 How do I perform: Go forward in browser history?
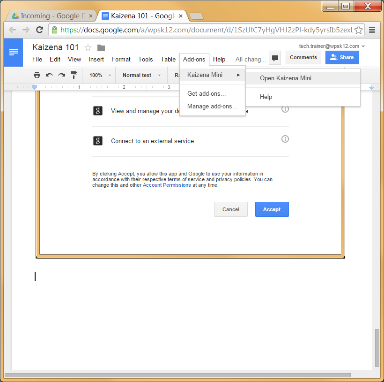tap(26, 30)
